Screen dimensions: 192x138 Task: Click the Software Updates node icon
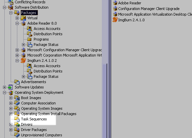pos(11,87)
